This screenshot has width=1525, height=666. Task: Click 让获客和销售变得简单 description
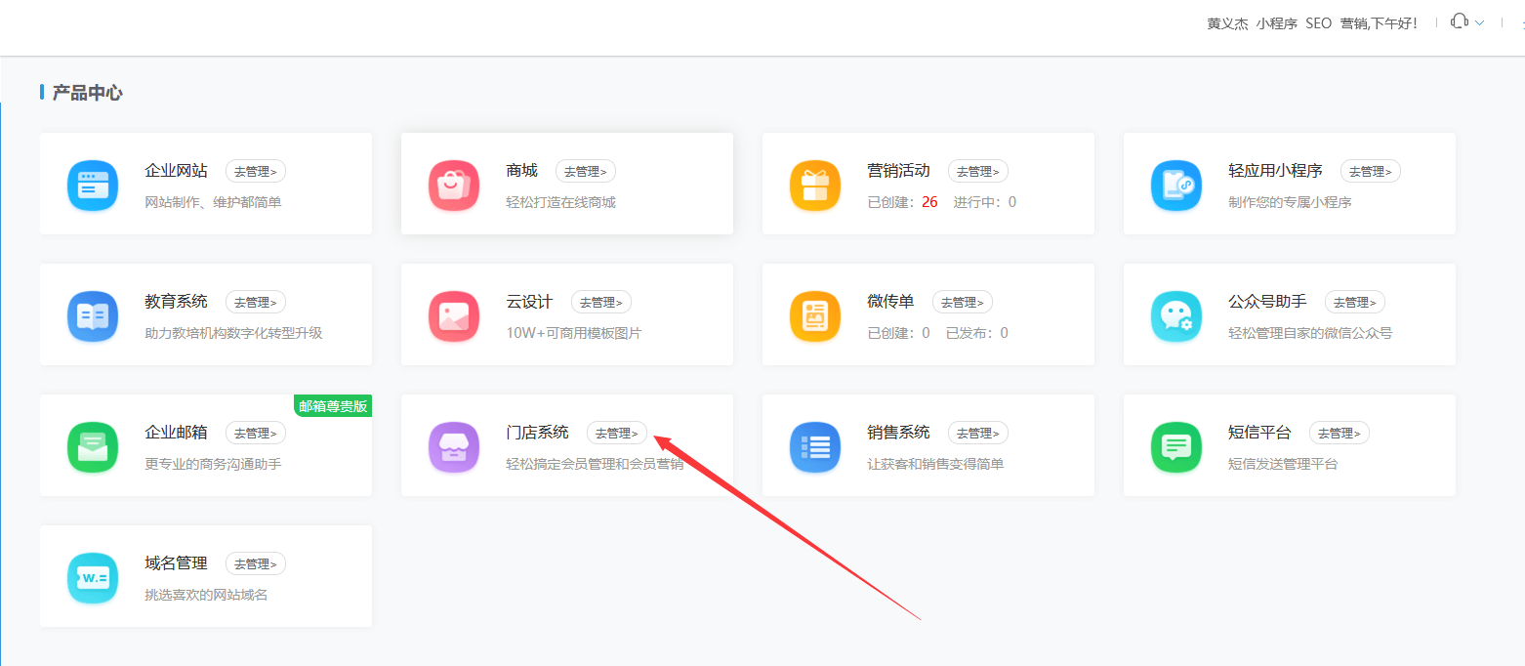click(935, 464)
